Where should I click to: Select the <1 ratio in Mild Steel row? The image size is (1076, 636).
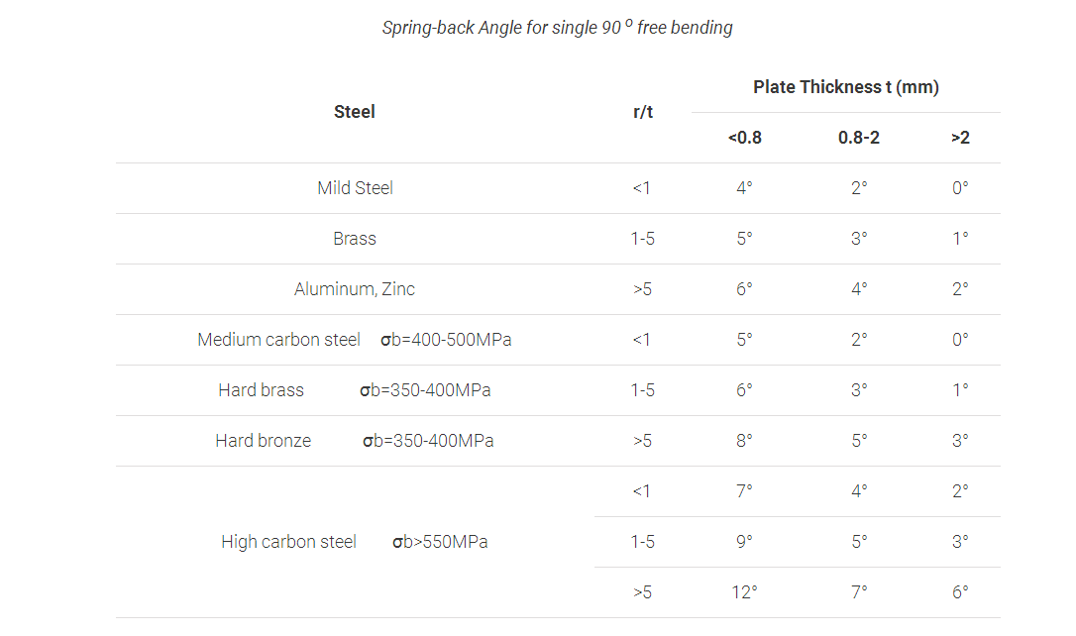pyautogui.click(x=642, y=188)
